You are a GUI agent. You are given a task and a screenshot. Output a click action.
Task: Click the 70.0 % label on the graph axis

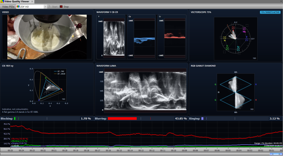7,124
